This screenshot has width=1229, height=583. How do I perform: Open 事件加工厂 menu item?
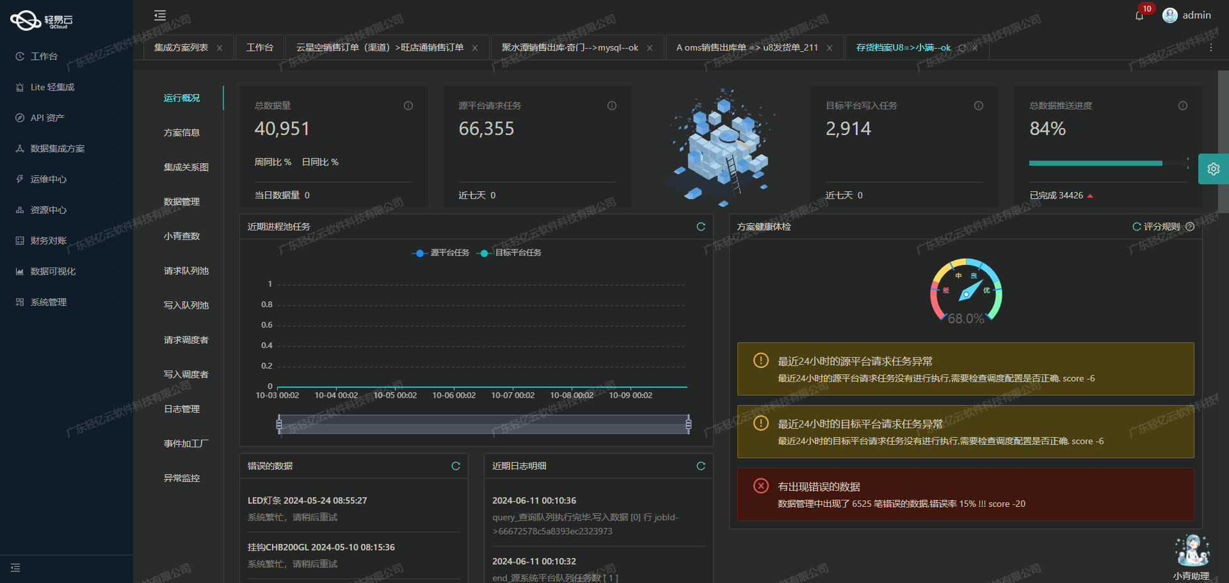[x=186, y=443]
